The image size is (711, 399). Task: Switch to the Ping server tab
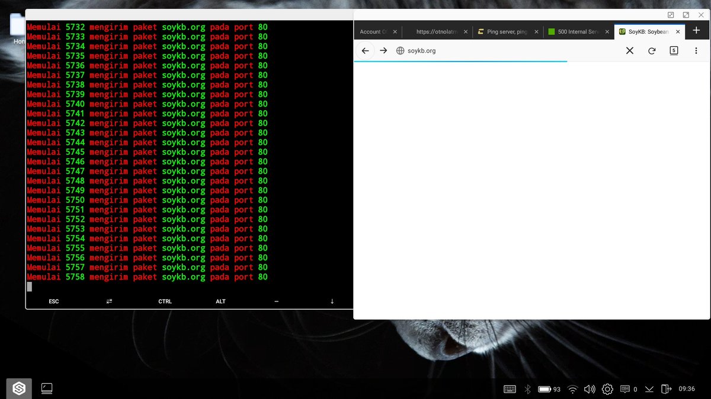point(507,32)
